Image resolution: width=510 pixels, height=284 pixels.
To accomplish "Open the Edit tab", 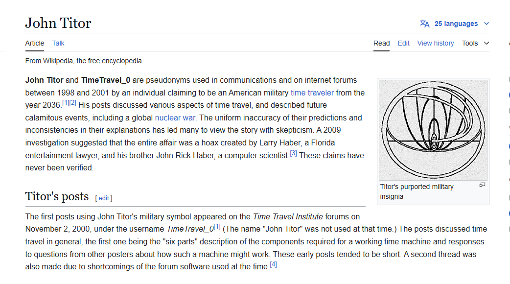I will 403,43.
